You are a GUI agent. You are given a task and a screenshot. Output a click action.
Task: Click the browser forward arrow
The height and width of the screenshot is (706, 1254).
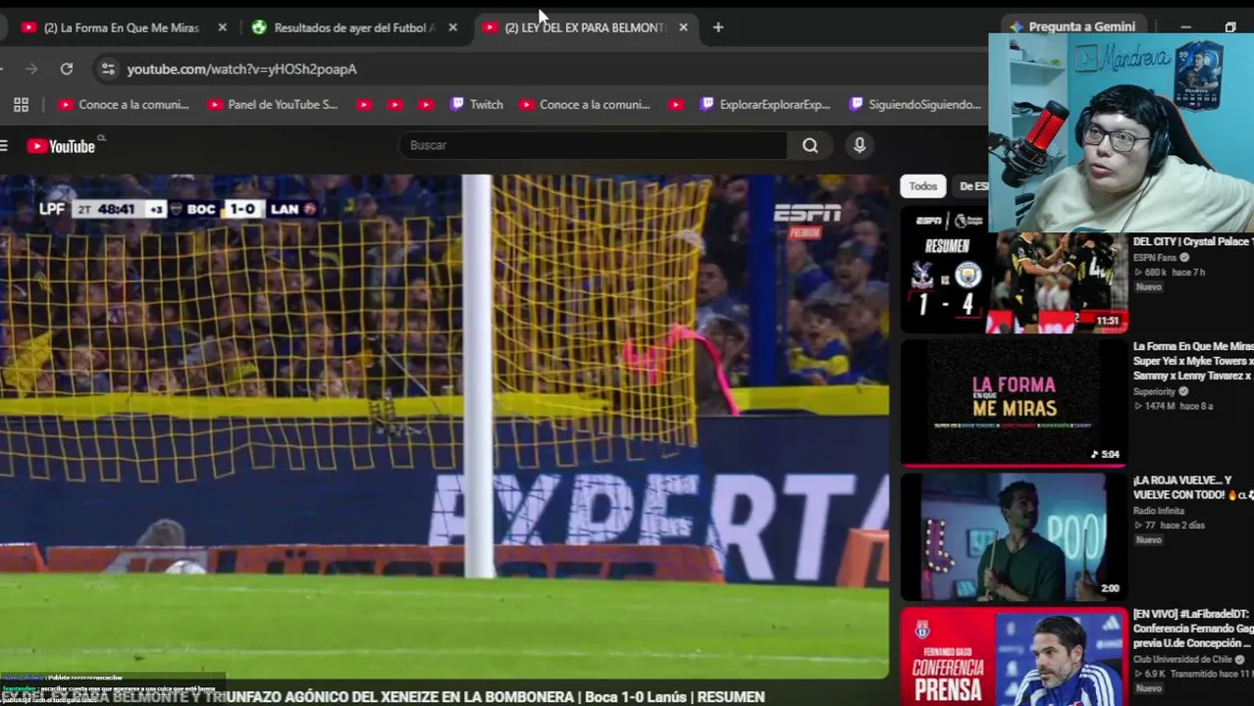pos(31,69)
